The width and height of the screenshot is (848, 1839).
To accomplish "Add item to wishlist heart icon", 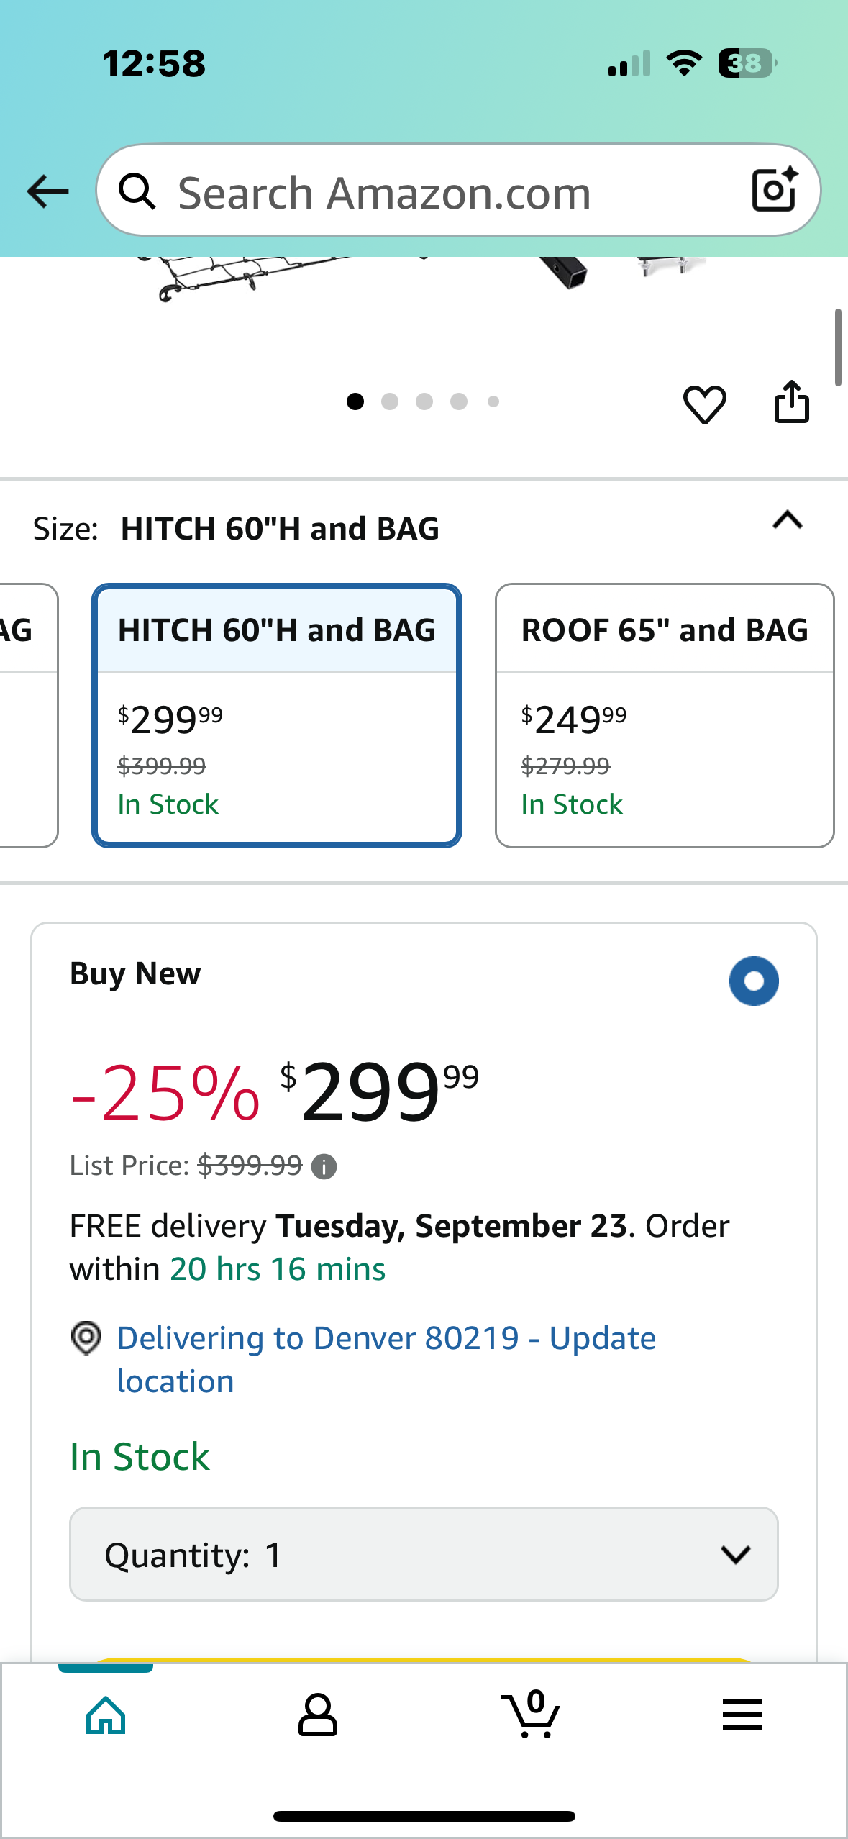I will point(704,404).
